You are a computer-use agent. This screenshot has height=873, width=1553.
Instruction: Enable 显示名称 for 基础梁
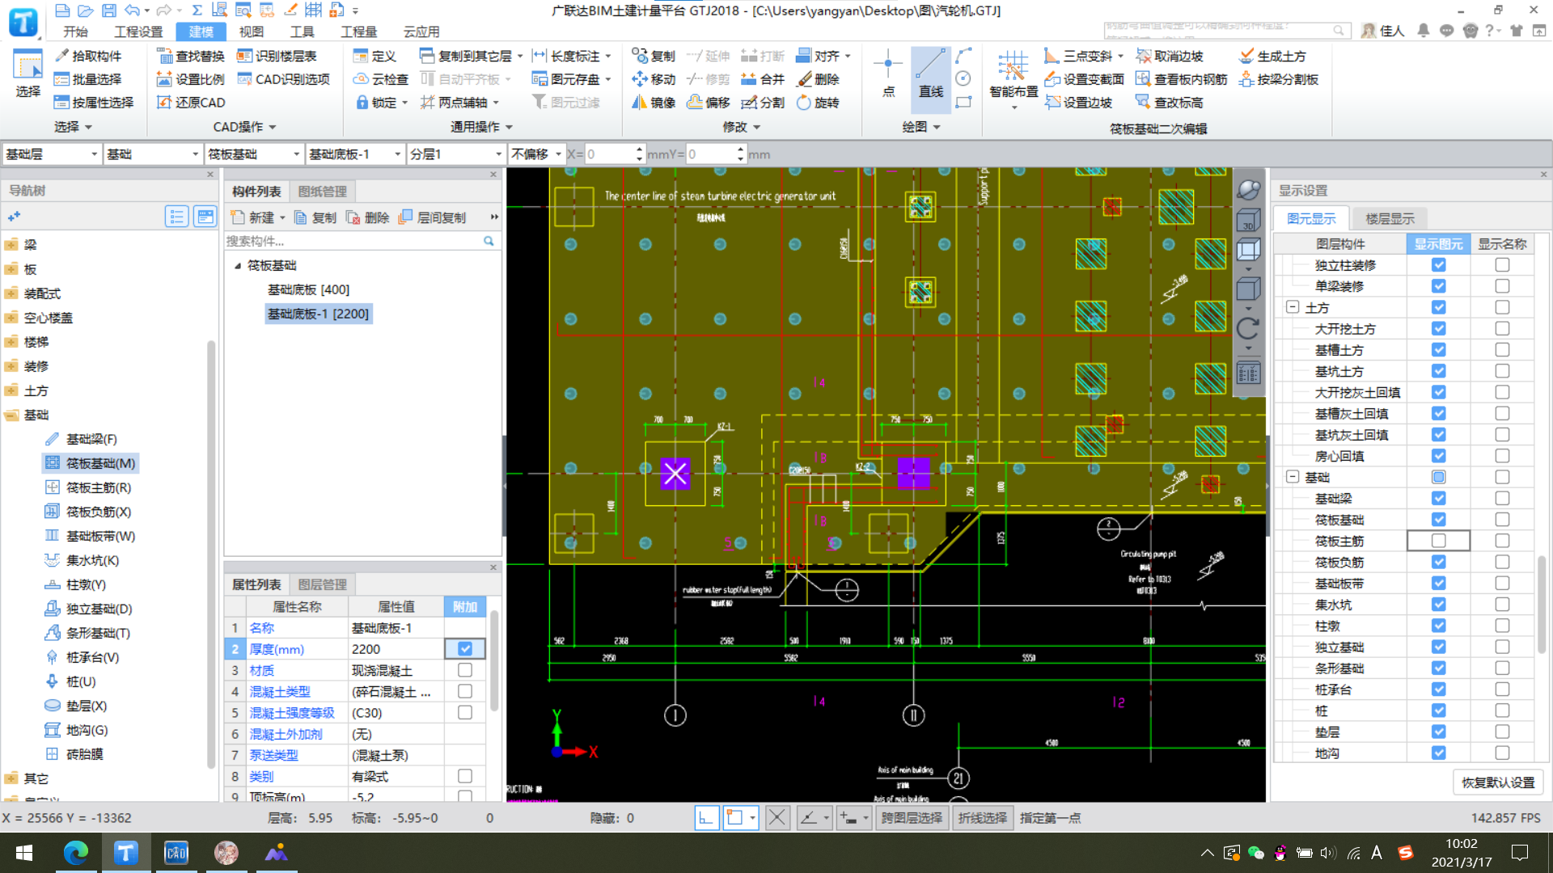[1502, 499]
